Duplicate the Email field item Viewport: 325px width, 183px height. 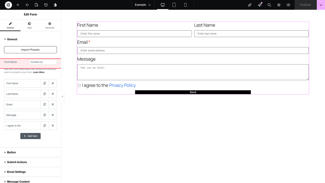click(45, 104)
